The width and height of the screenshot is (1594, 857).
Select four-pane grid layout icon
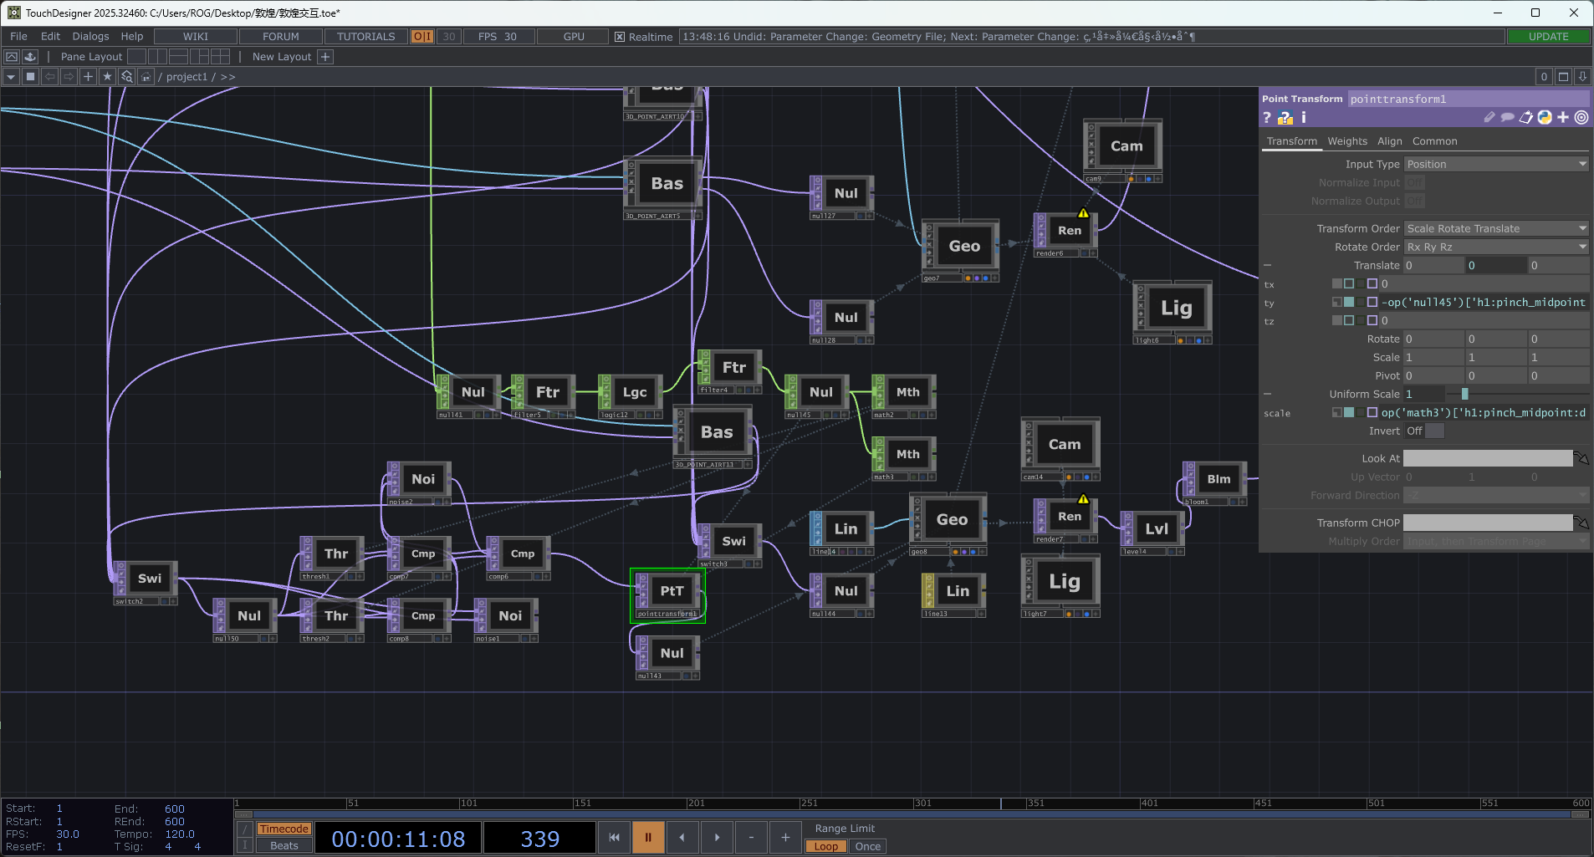pos(221,57)
